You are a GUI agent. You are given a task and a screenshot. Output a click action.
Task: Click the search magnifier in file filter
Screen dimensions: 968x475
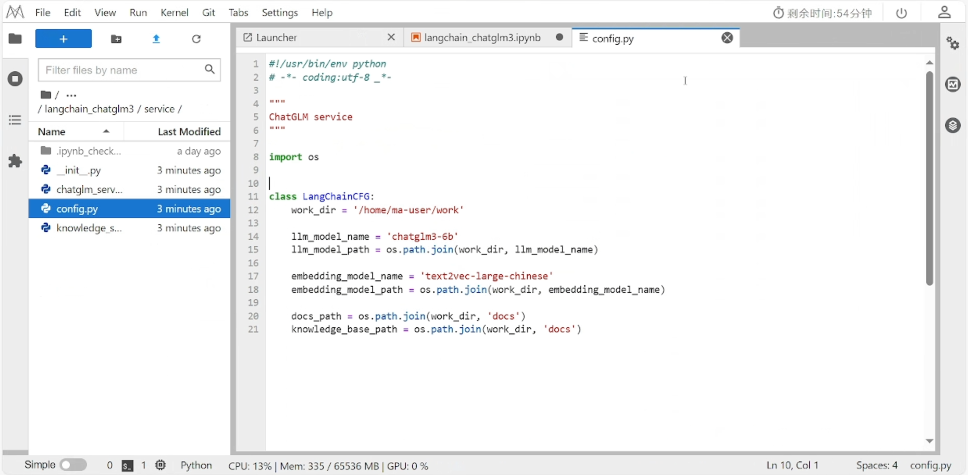coord(209,69)
